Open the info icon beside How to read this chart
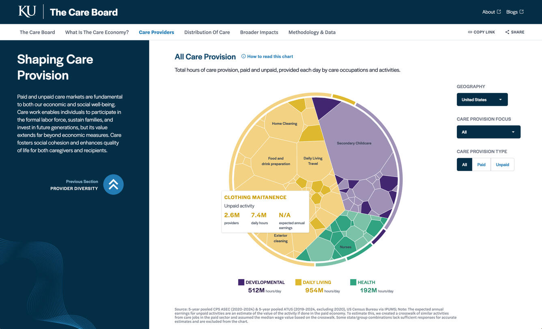The width and height of the screenshot is (542, 329). [243, 56]
